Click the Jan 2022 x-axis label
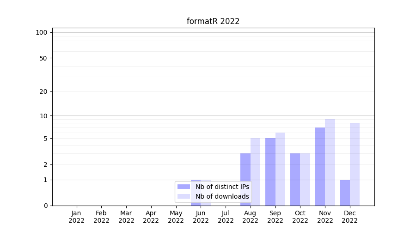The image size is (416, 231). pos(76,217)
